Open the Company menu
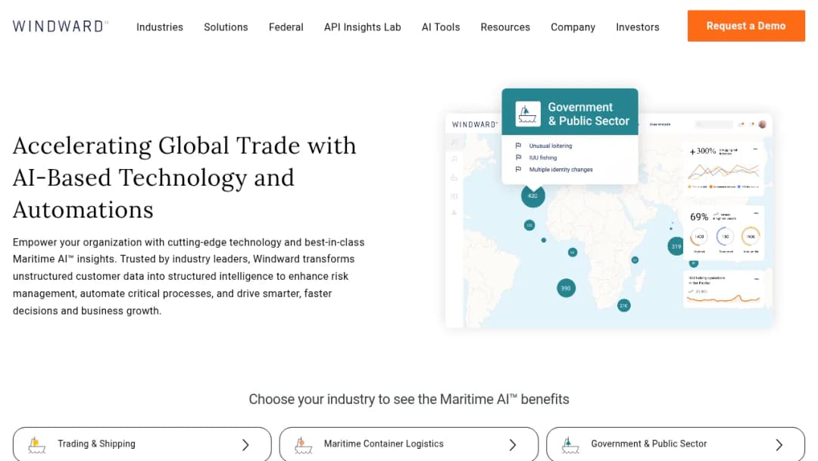Viewport: 818px width, 461px height. pos(573,27)
